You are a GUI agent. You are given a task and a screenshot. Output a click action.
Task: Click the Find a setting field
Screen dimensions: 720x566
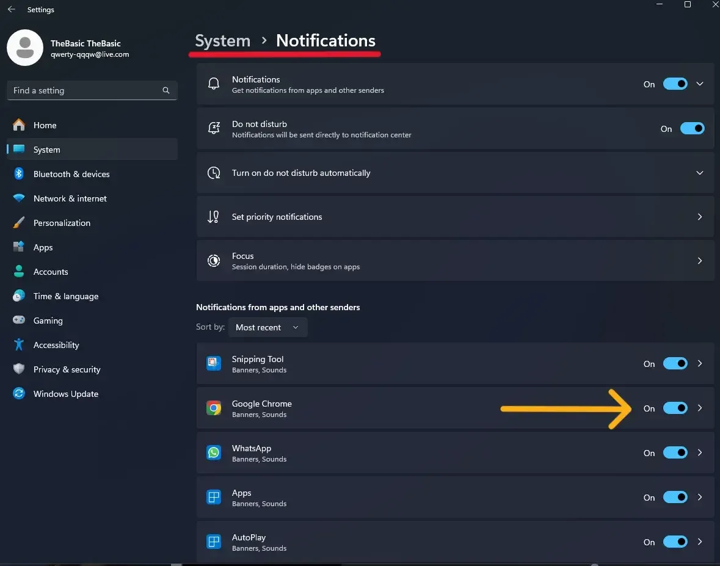pos(85,90)
